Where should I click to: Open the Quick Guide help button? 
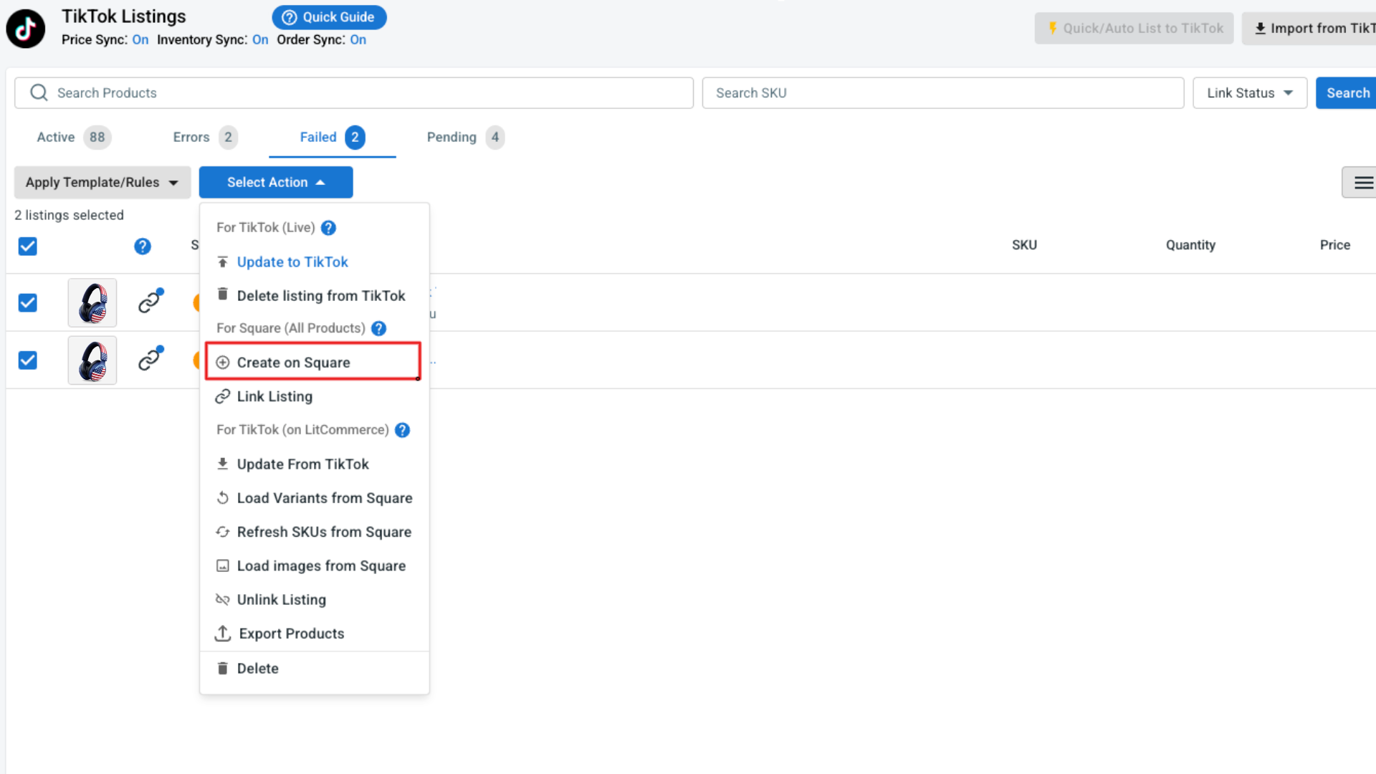tap(329, 17)
